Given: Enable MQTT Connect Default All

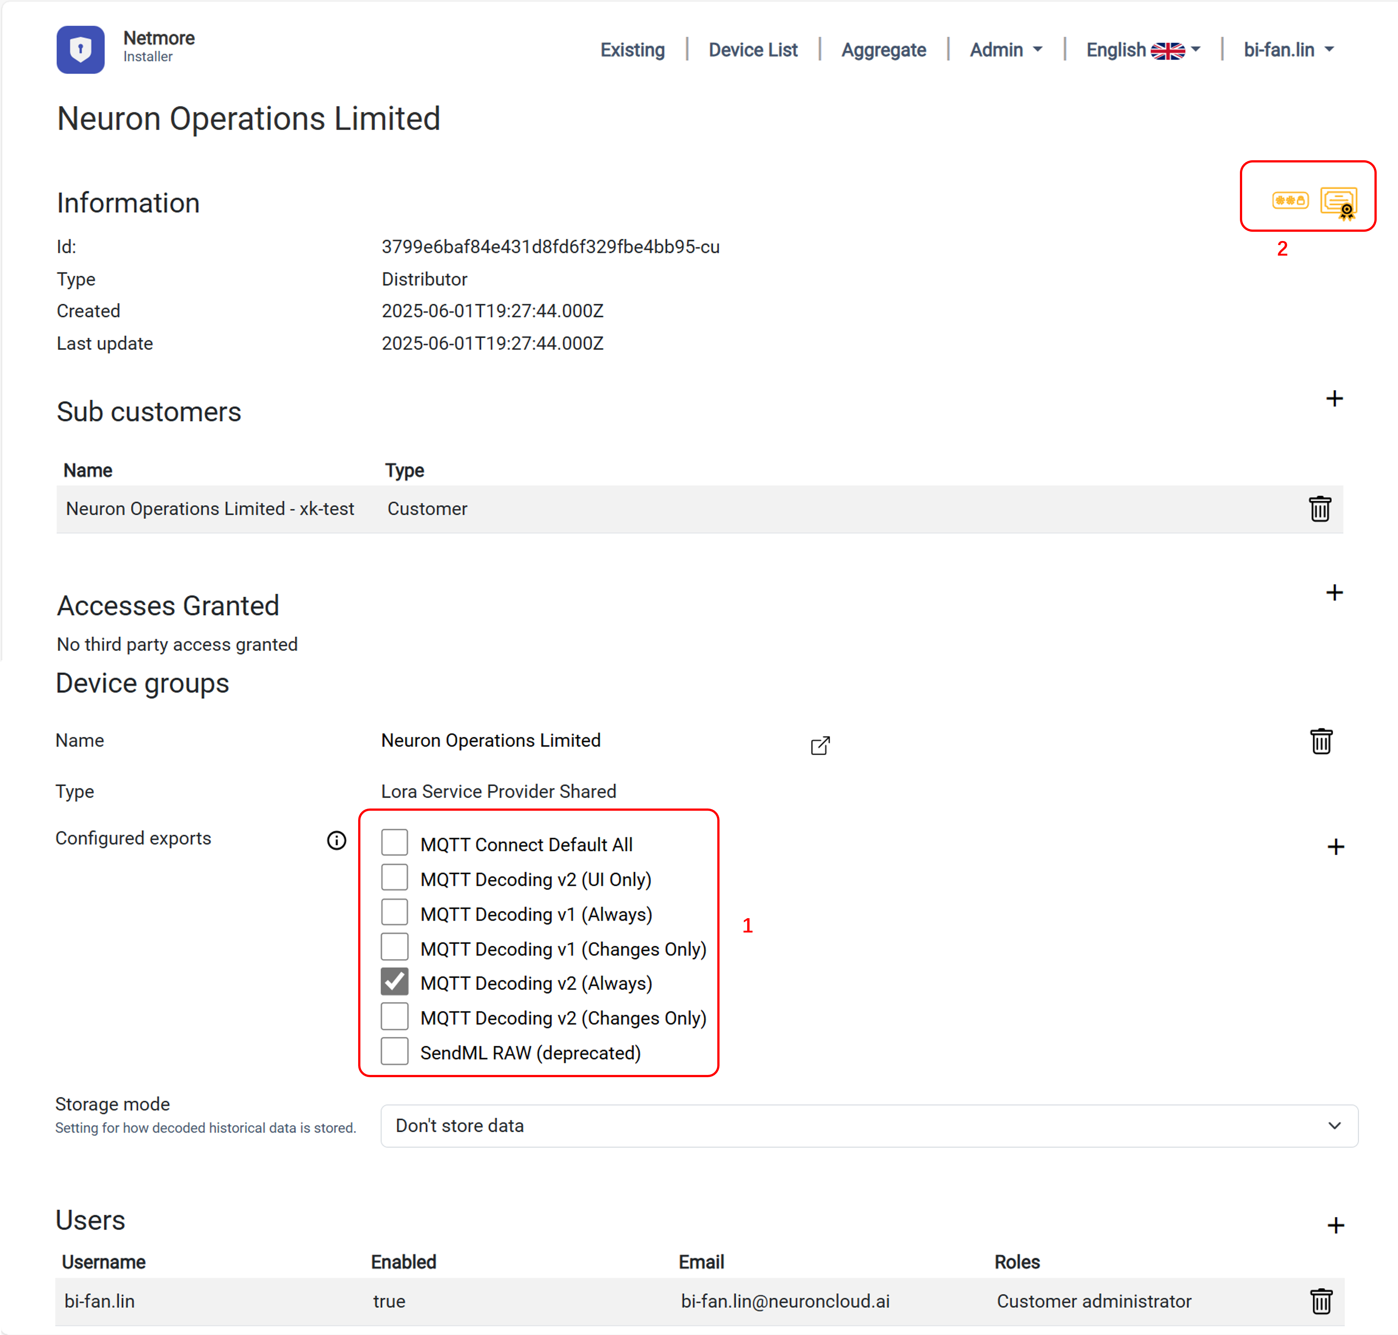Looking at the screenshot, I should [394, 843].
